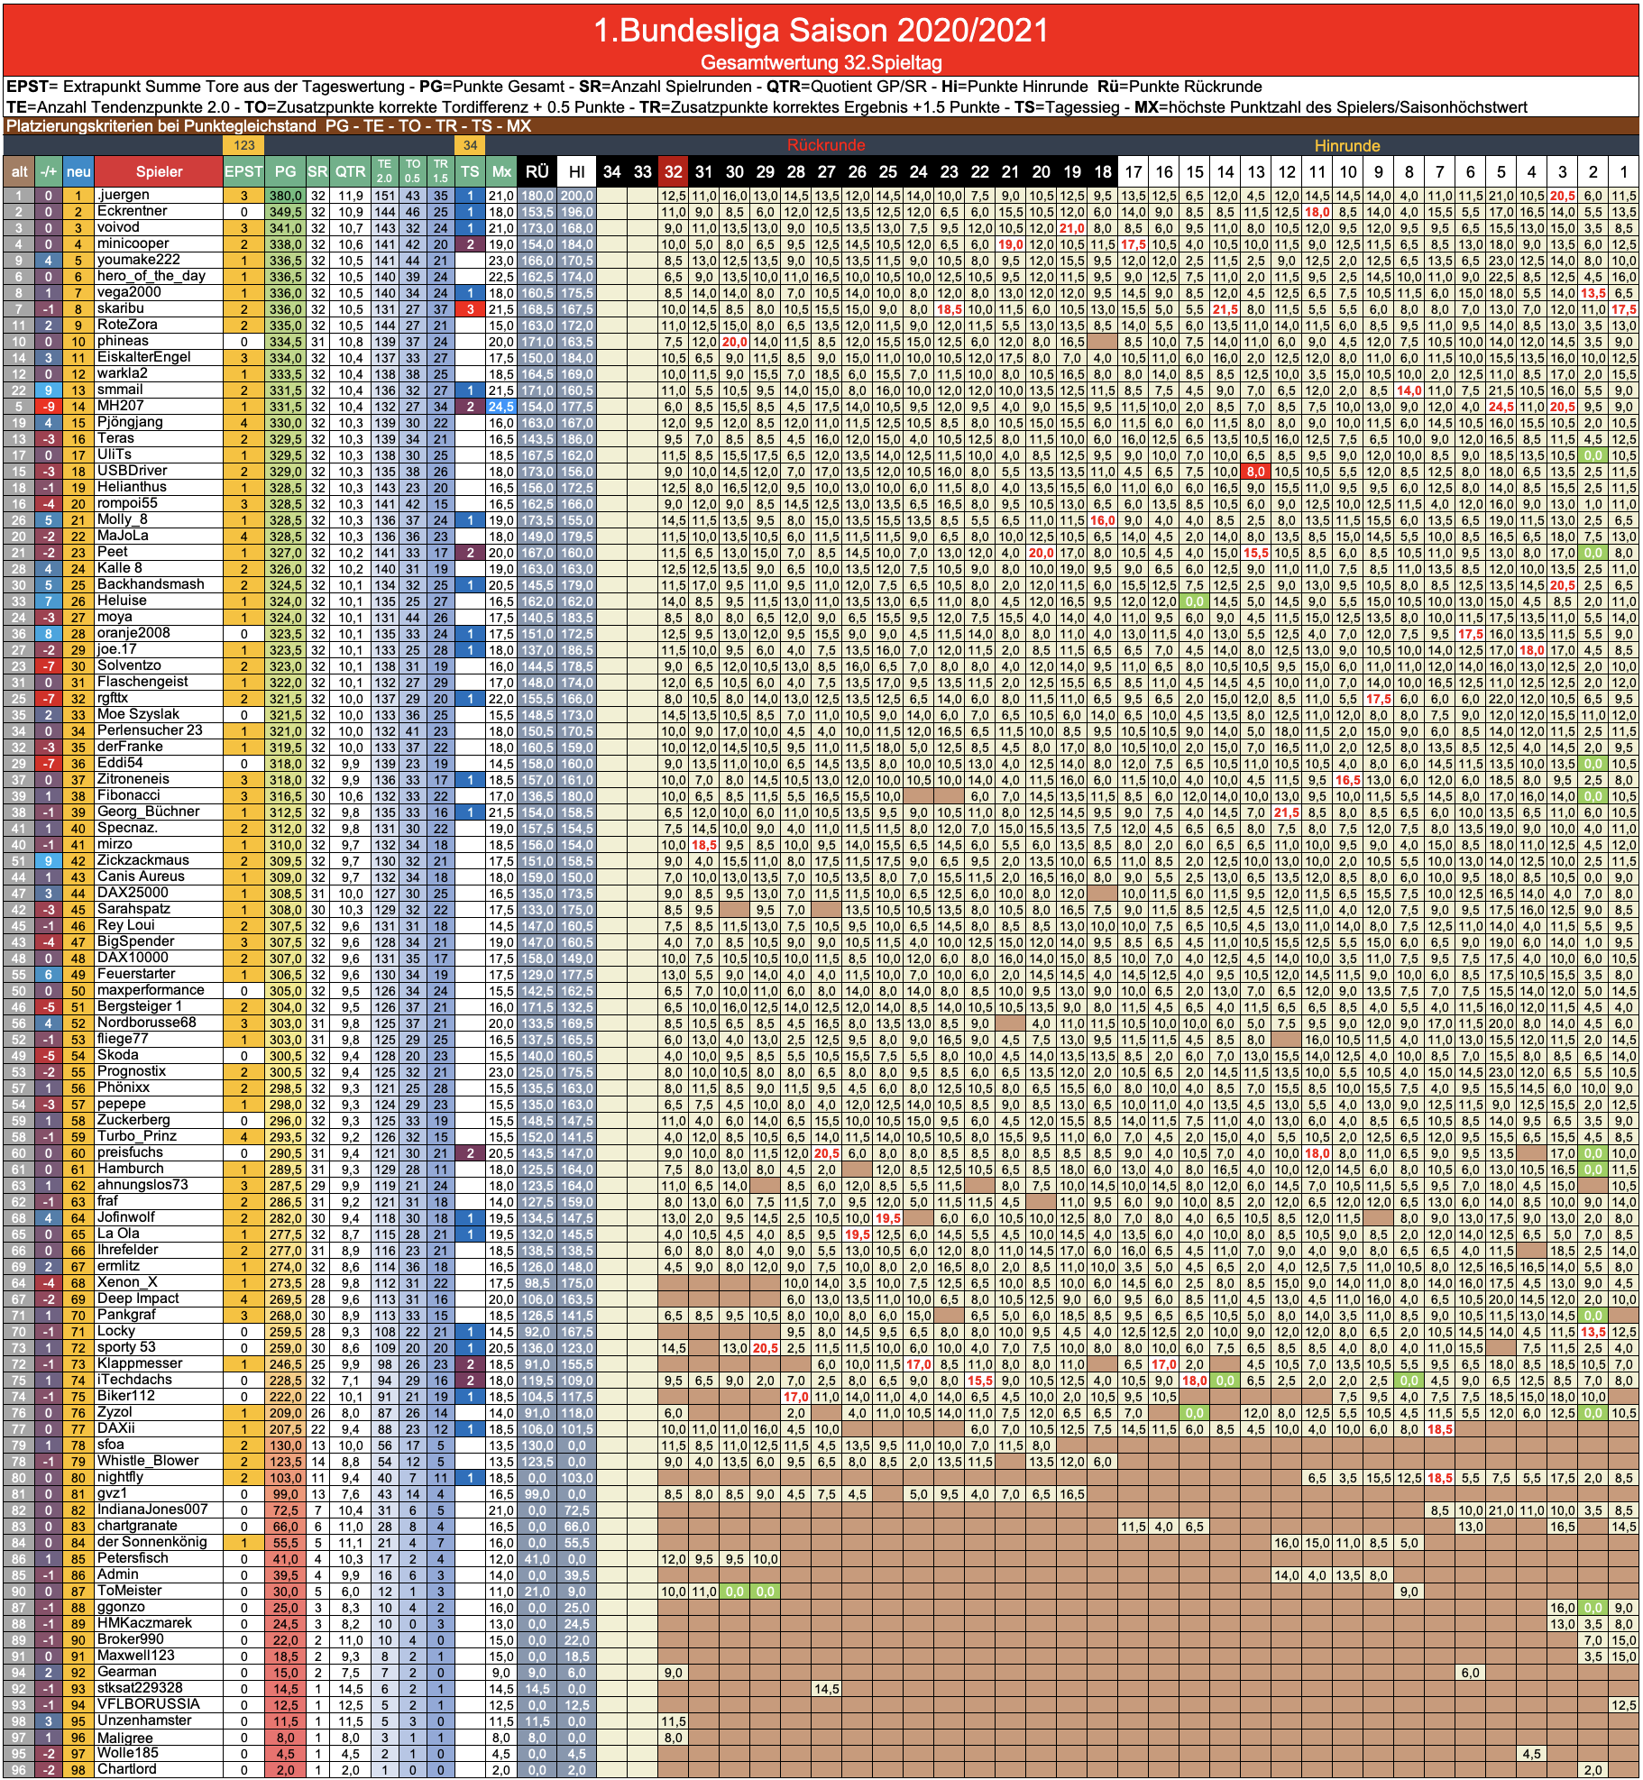Select player 'Helianthus'

[x=159, y=487]
